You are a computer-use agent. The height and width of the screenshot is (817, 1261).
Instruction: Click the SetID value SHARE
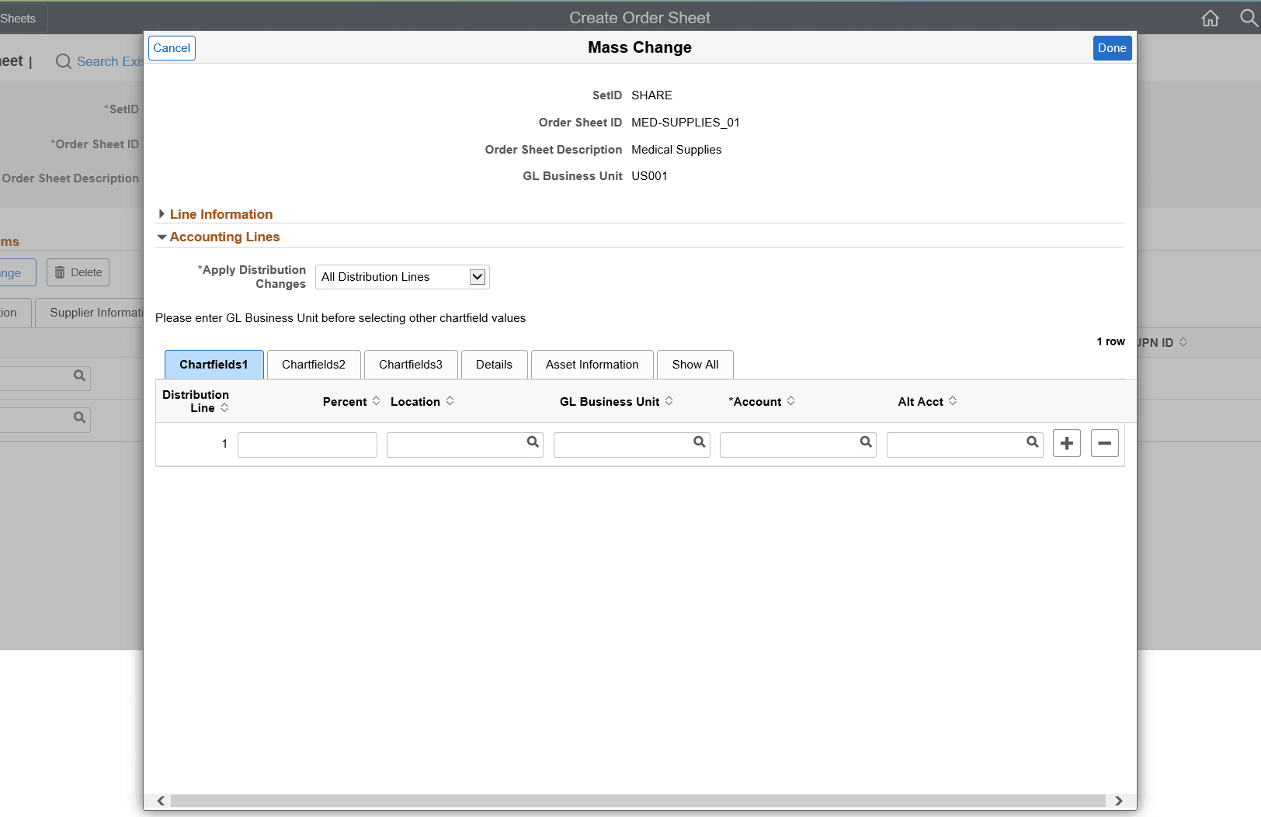coord(651,95)
